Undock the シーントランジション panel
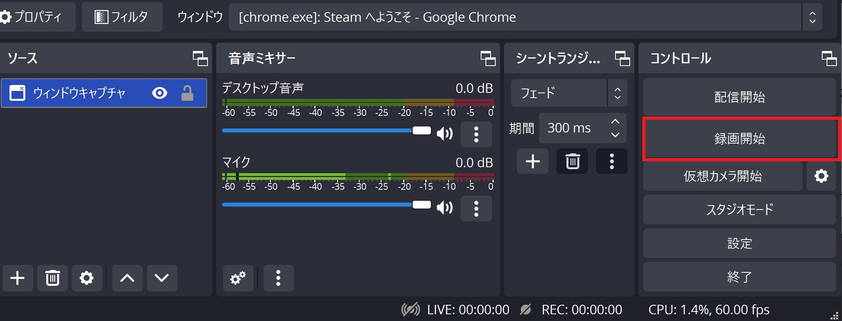The height and width of the screenshot is (321, 842). coord(622,59)
